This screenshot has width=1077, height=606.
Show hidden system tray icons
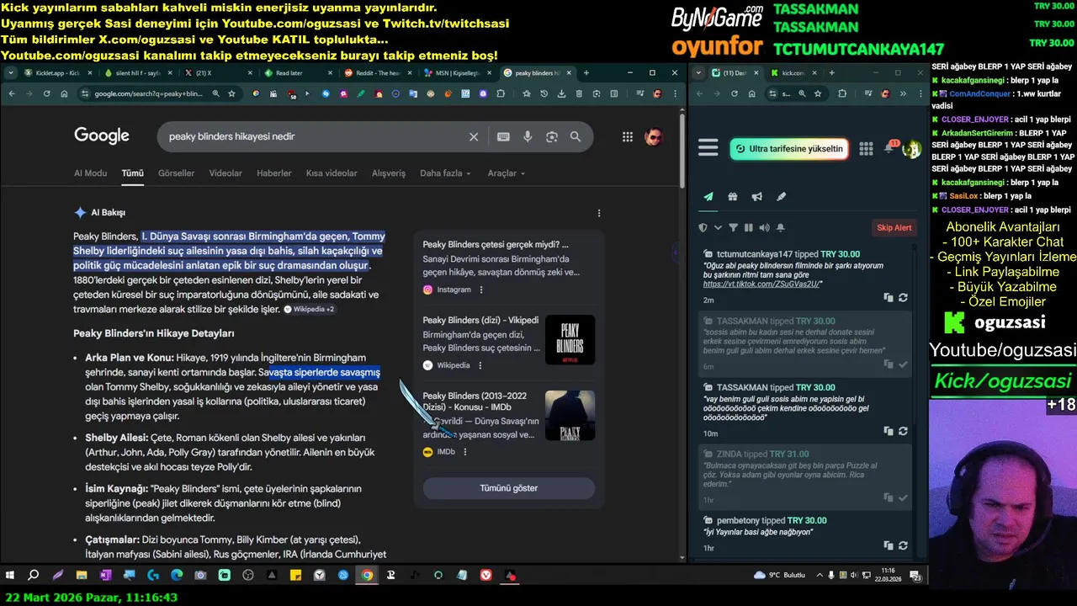point(818,576)
